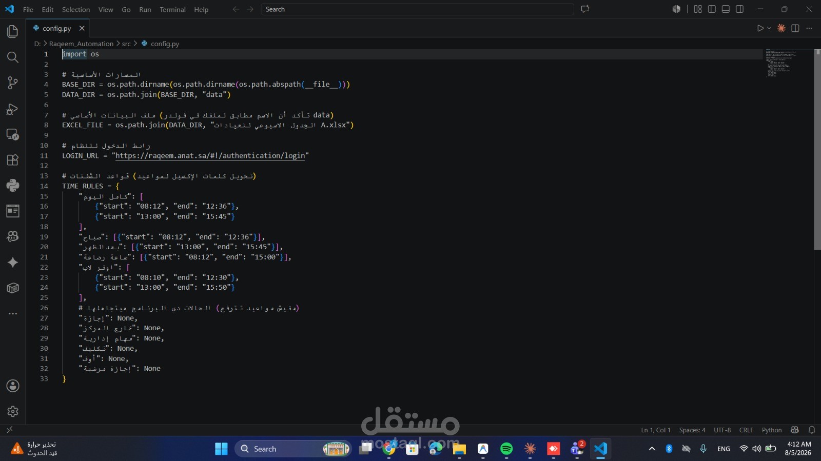Go back with the left arrow
The height and width of the screenshot is (461, 821).
pyautogui.click(x=236, y=9)
